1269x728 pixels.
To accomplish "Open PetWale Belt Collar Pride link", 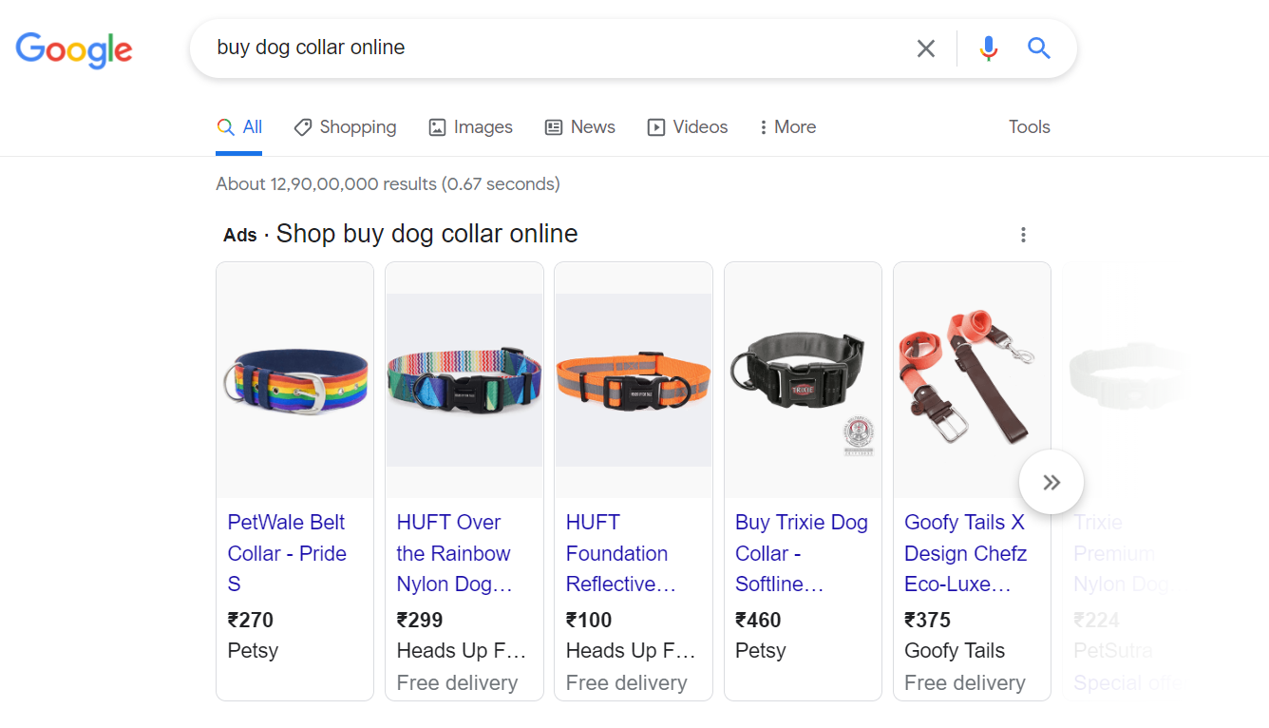I will coord(286,552).
